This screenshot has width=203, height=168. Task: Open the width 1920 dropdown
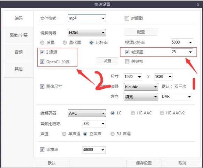coord(133,77)
